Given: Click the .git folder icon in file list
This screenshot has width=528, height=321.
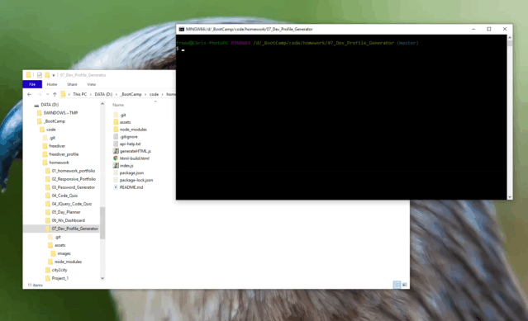Looking at the screenshot, I should coord(116,115).
